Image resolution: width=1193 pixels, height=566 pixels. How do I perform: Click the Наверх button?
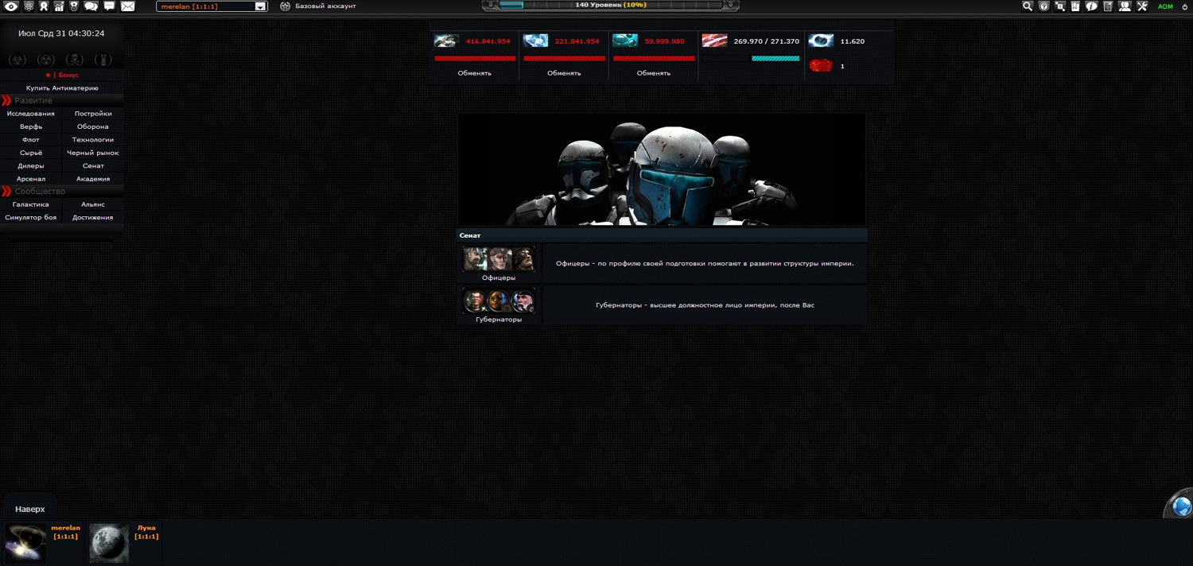(30, 509)
